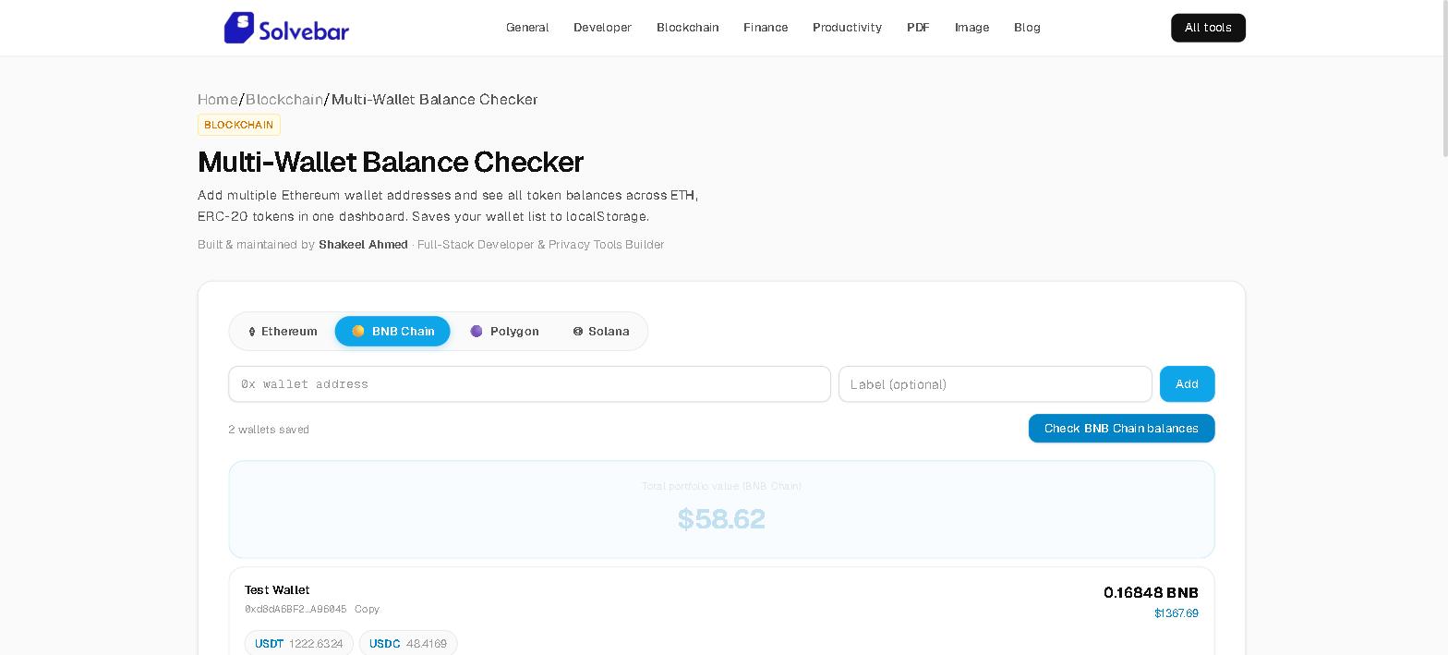Go to the Blog page

coord(1027,28)
